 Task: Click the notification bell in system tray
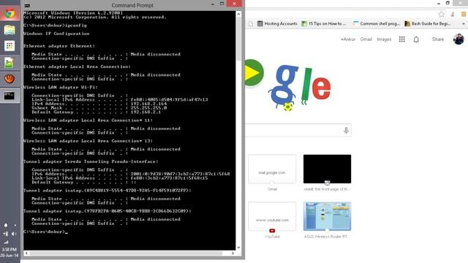[6, 226]
